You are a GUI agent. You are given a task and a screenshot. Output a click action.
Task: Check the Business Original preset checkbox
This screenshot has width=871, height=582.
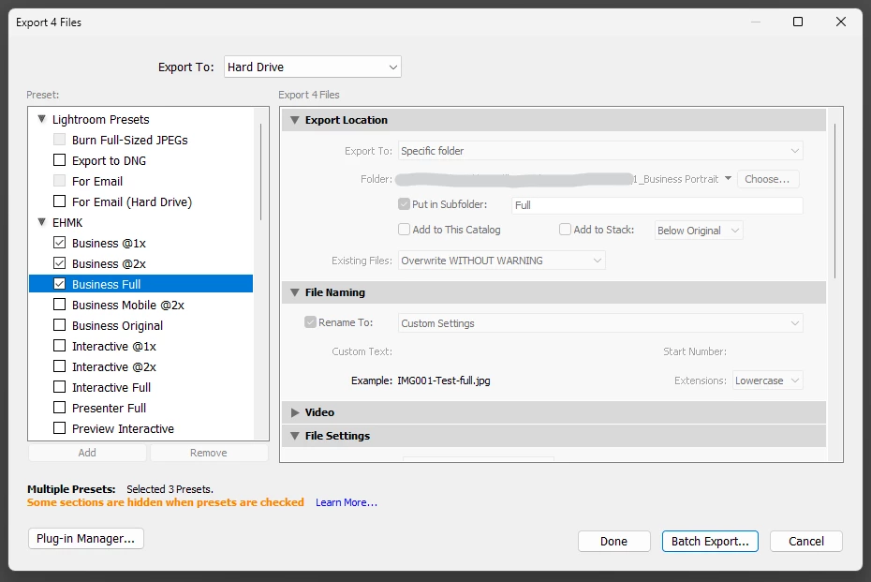click(x=59, y=324)
